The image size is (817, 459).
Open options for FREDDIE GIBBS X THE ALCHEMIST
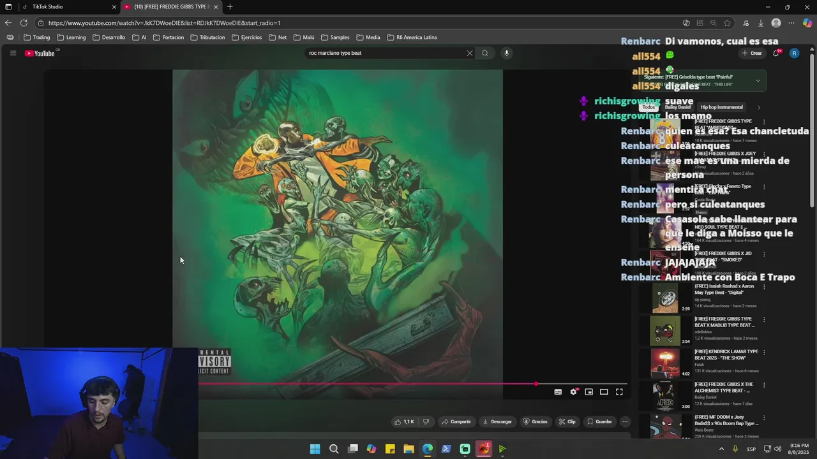point(764,386)
